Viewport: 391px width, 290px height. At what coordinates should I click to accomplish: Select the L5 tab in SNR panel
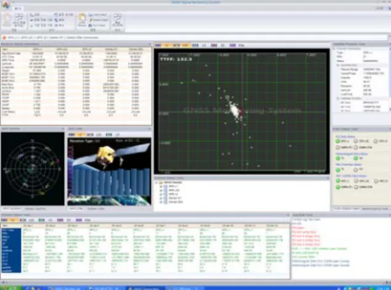coord(113,135)
